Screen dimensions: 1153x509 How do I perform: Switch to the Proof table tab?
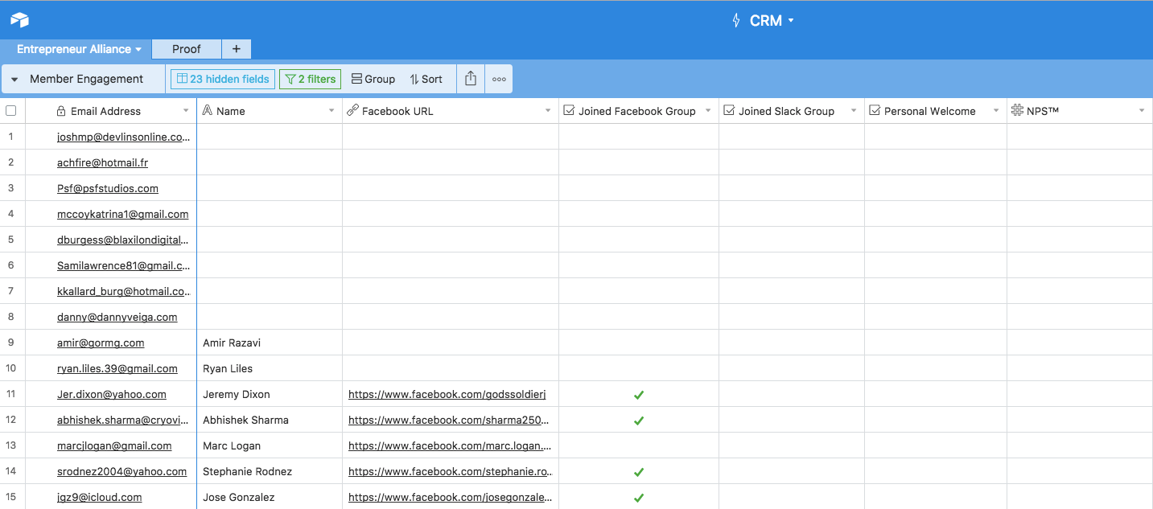coord(186,49)
